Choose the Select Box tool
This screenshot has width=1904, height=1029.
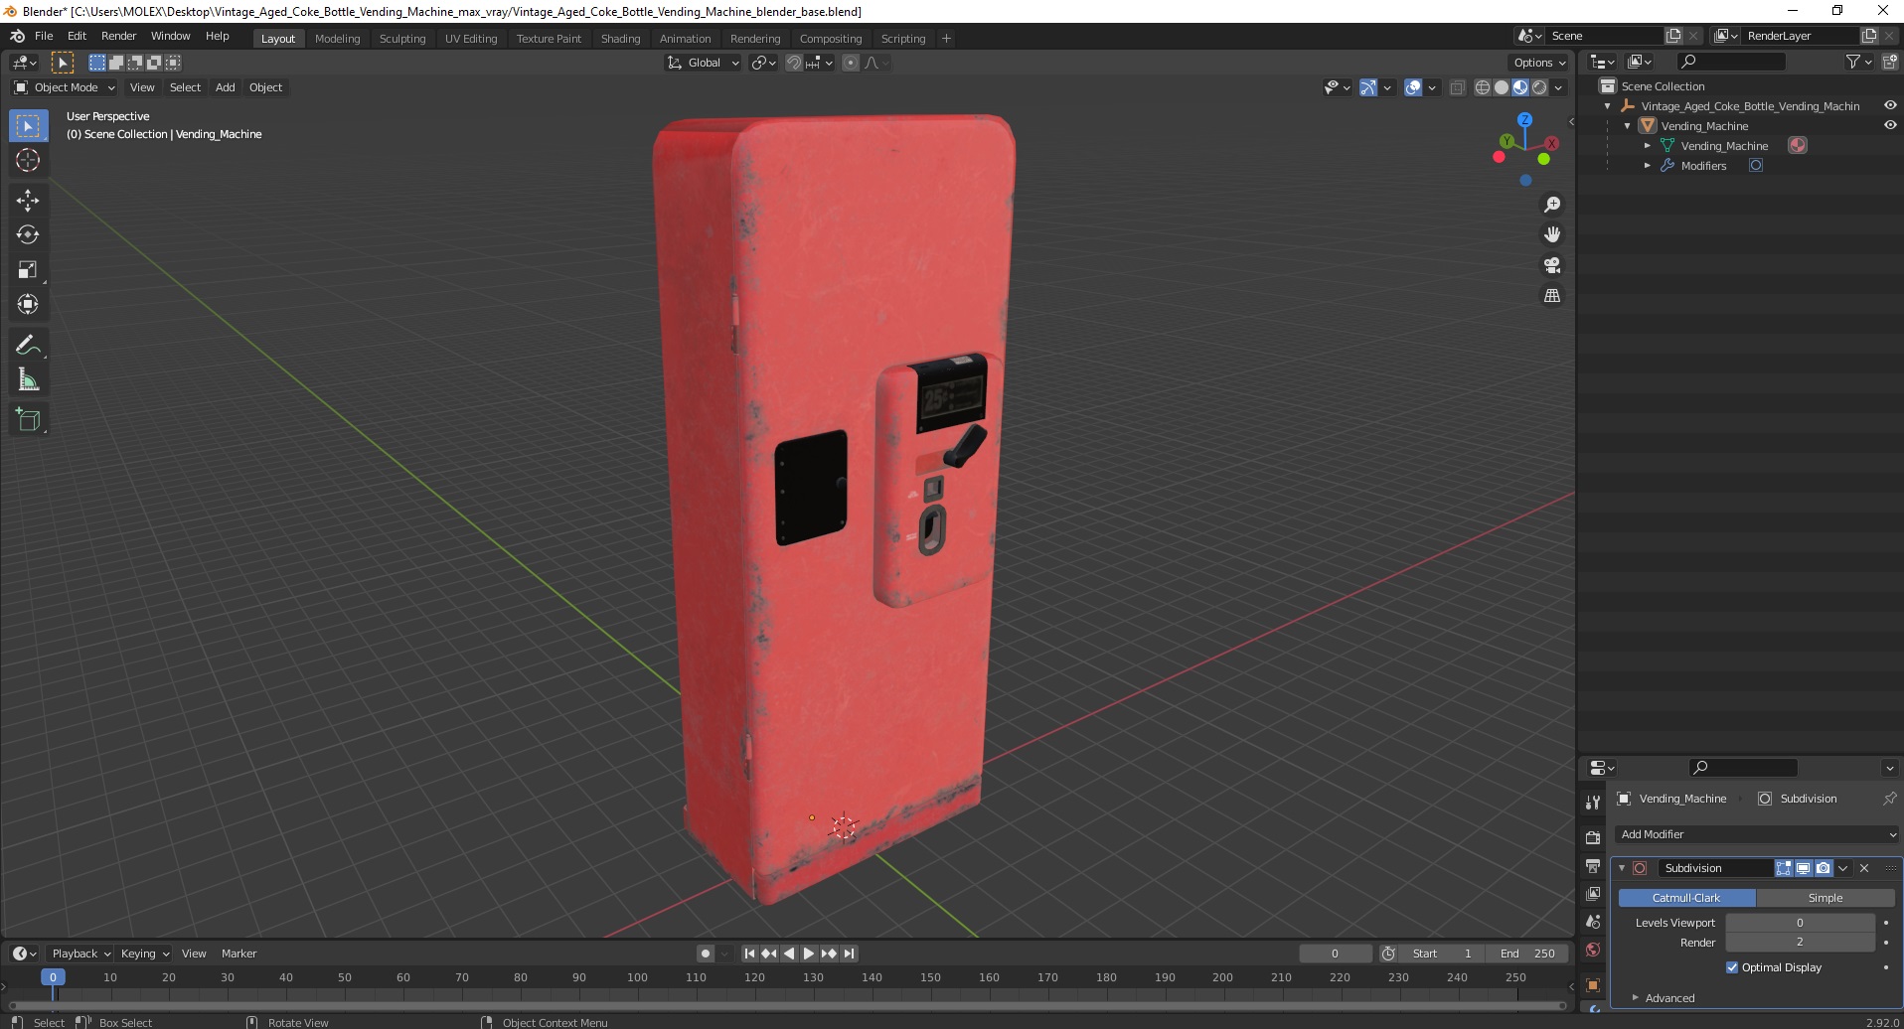click(28, 126)
